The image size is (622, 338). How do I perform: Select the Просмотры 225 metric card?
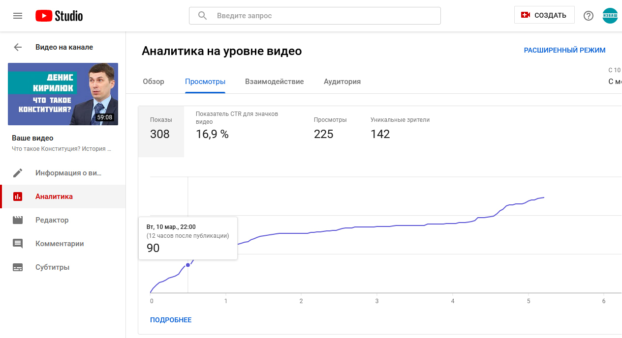(x=331, y=131)
